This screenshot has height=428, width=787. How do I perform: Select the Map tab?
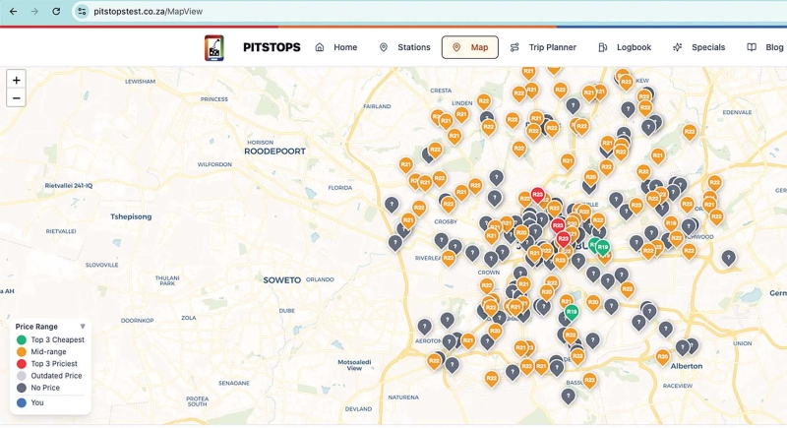coord(469,47)
